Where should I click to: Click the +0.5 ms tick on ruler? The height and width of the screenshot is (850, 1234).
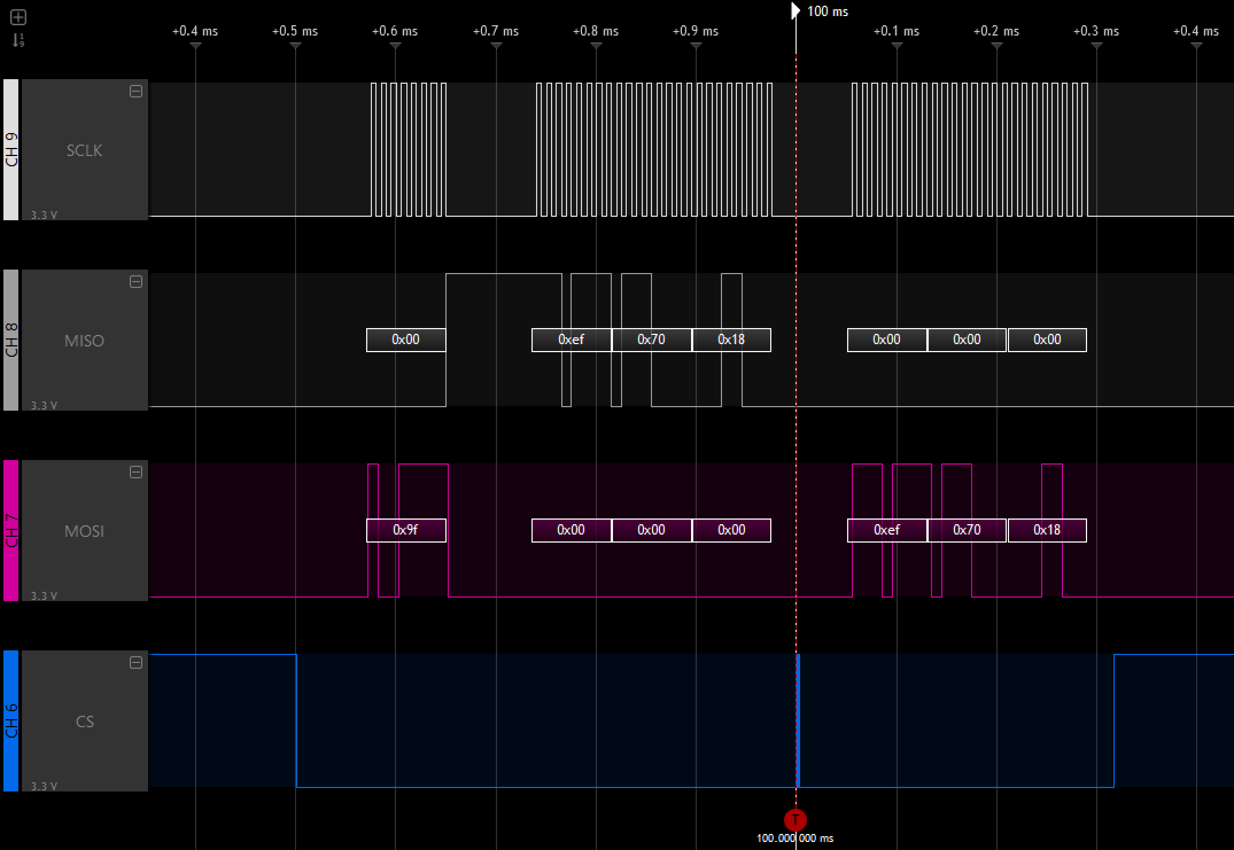coord(295,32)
